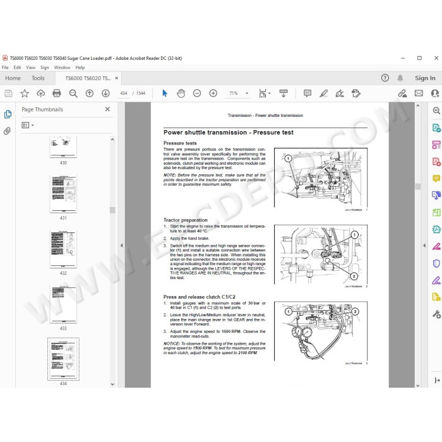Select page 433 thumbnail
The height and width of the screenshot is (442, 442).
pyautogui.click(x=63, y=304)
